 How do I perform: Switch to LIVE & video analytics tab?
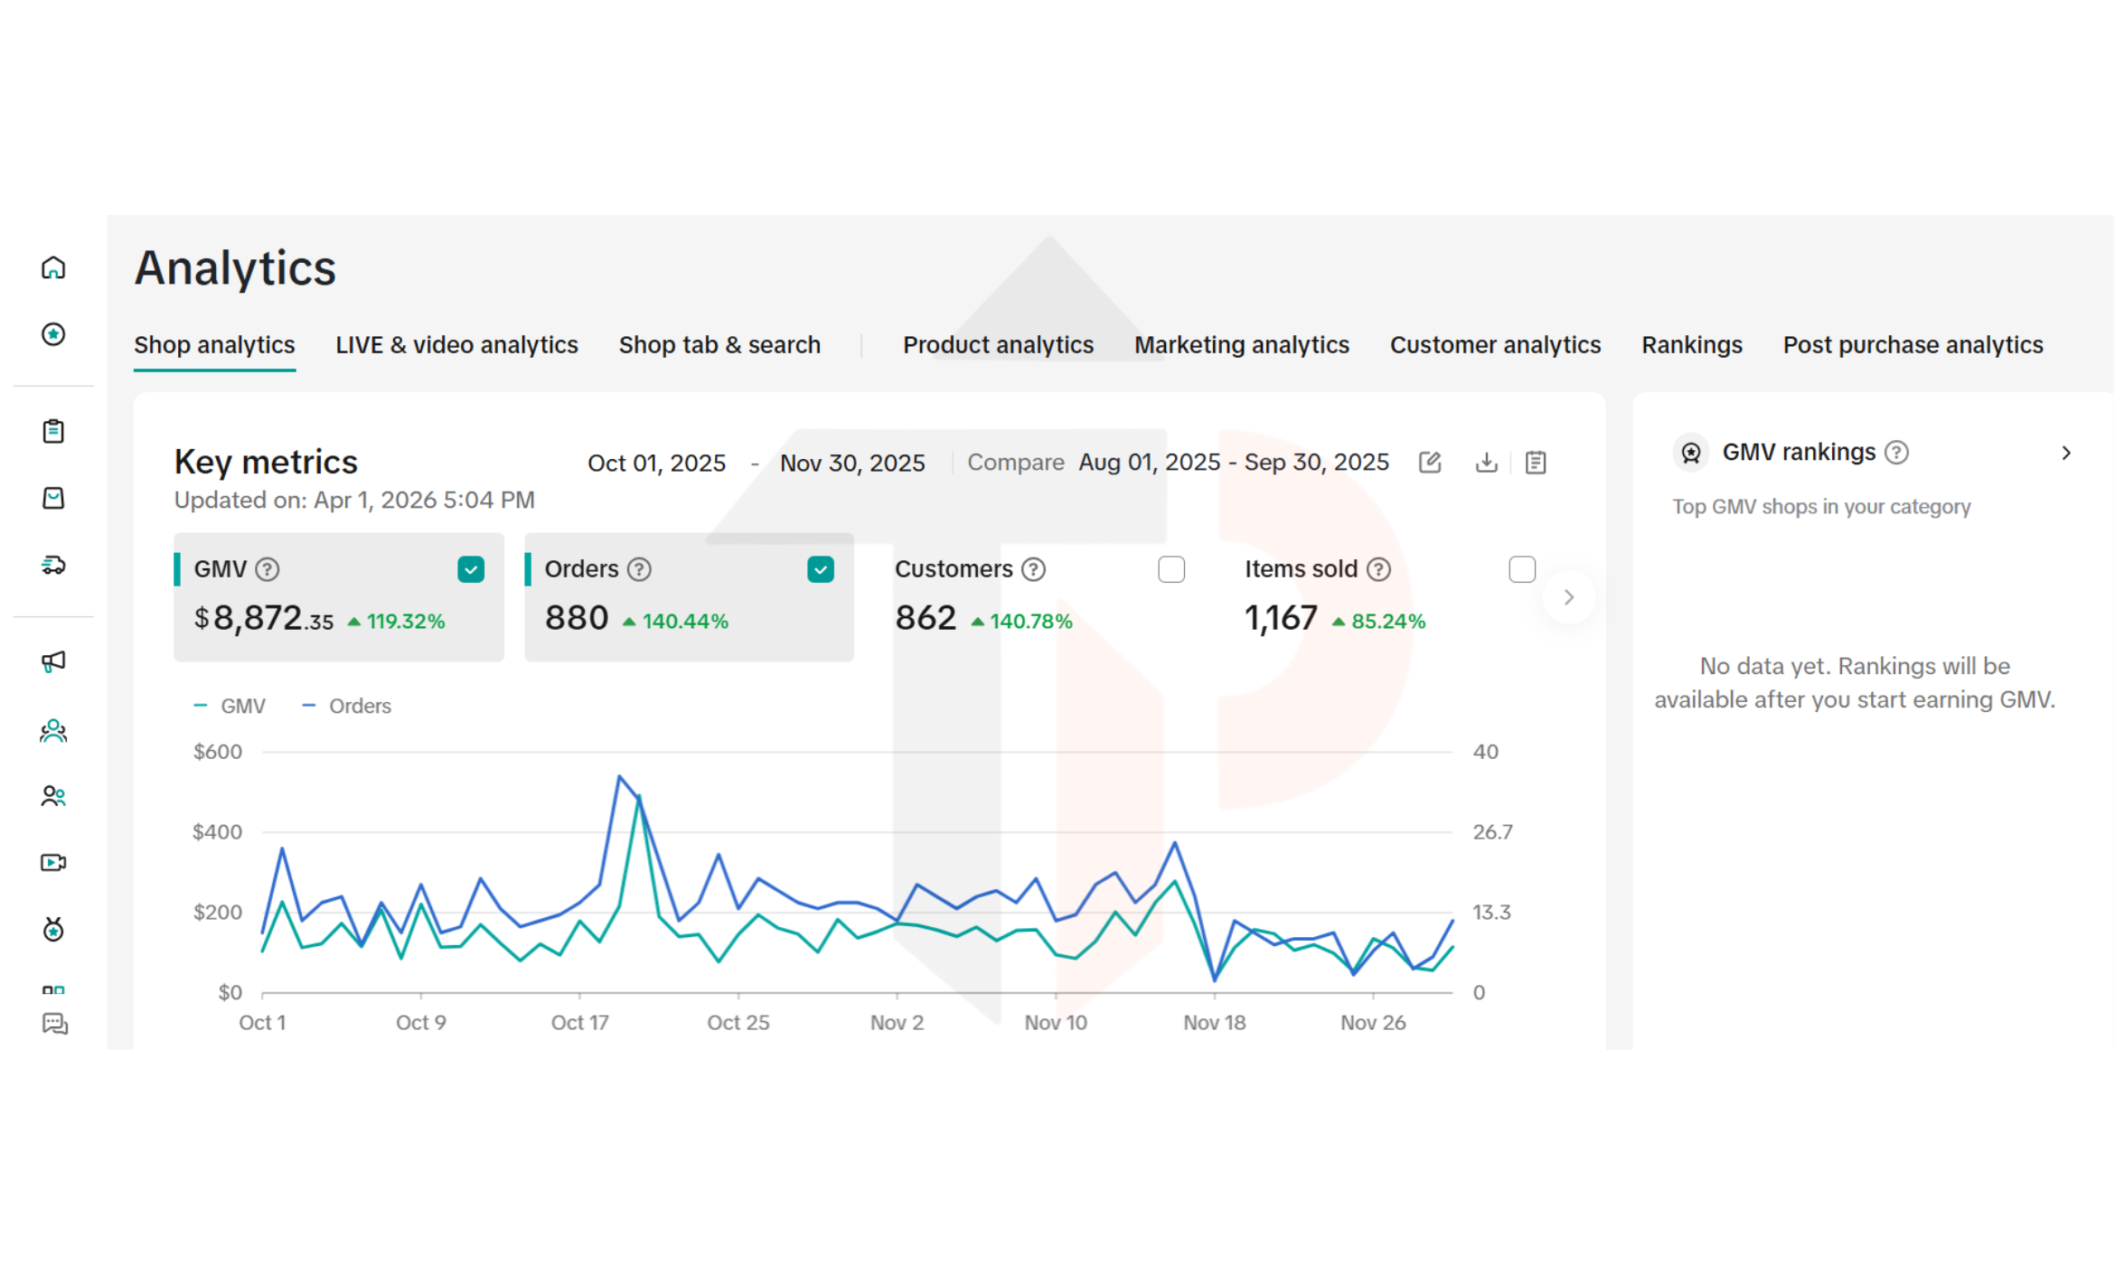pyautogui.click(x=456, y=345)
